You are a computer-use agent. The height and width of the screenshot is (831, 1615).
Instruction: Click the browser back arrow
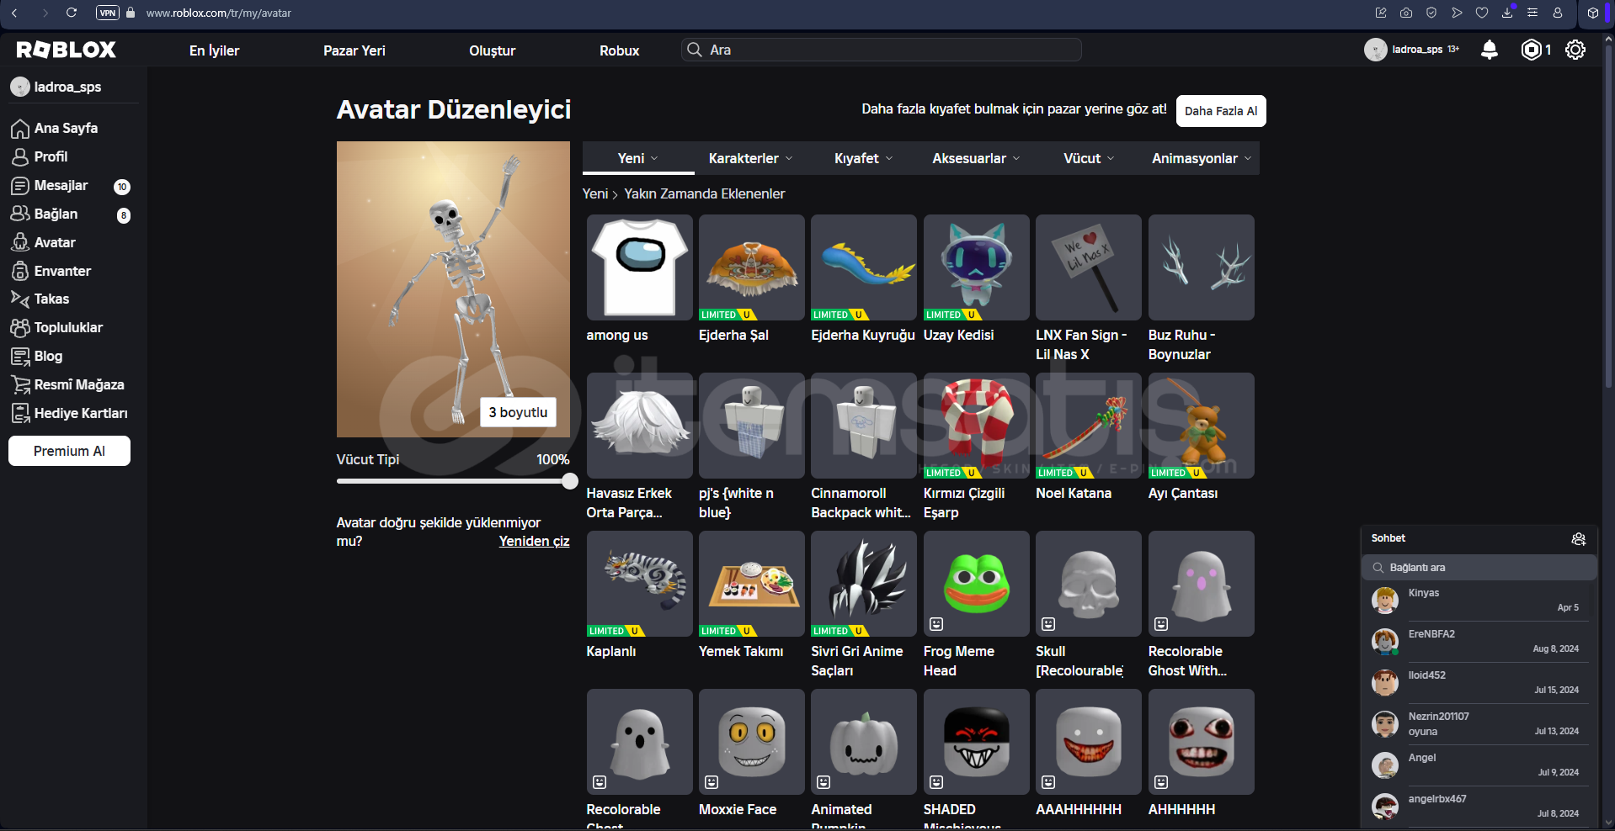click(x=14, y=13)
